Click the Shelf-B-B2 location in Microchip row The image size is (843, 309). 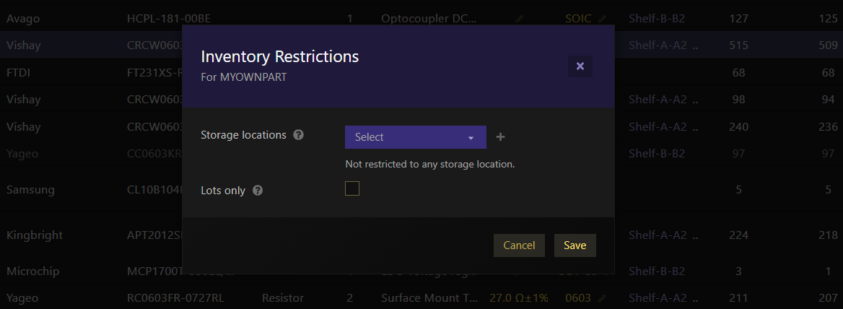click(657, 271)
